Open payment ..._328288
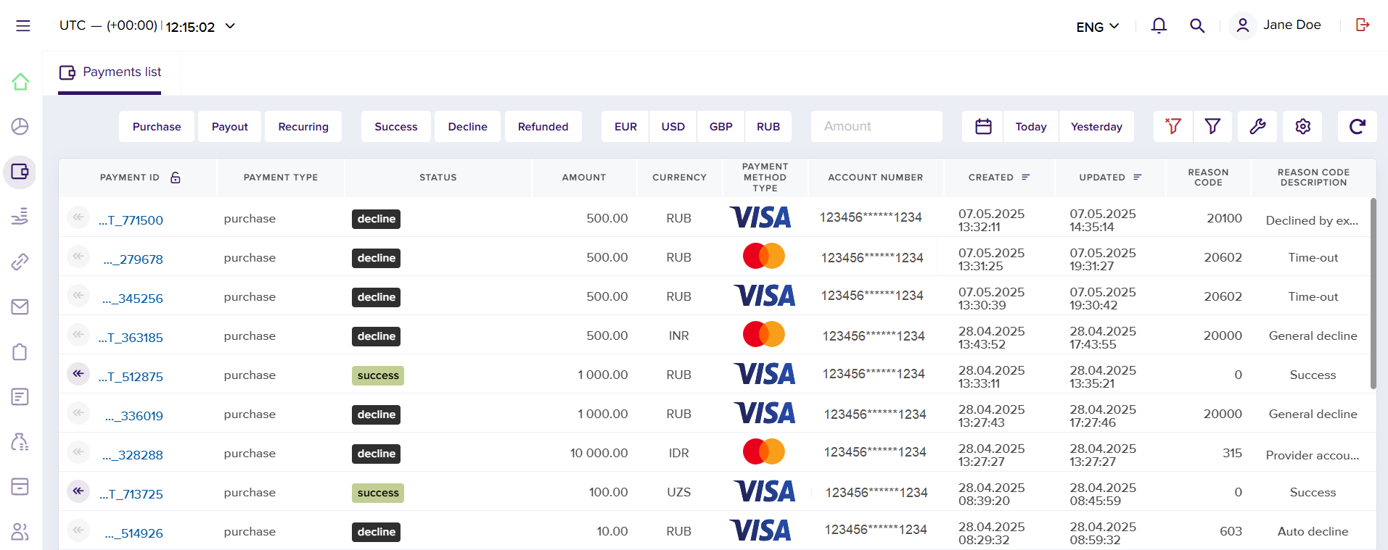1388x550 pixels. (133, 455)
